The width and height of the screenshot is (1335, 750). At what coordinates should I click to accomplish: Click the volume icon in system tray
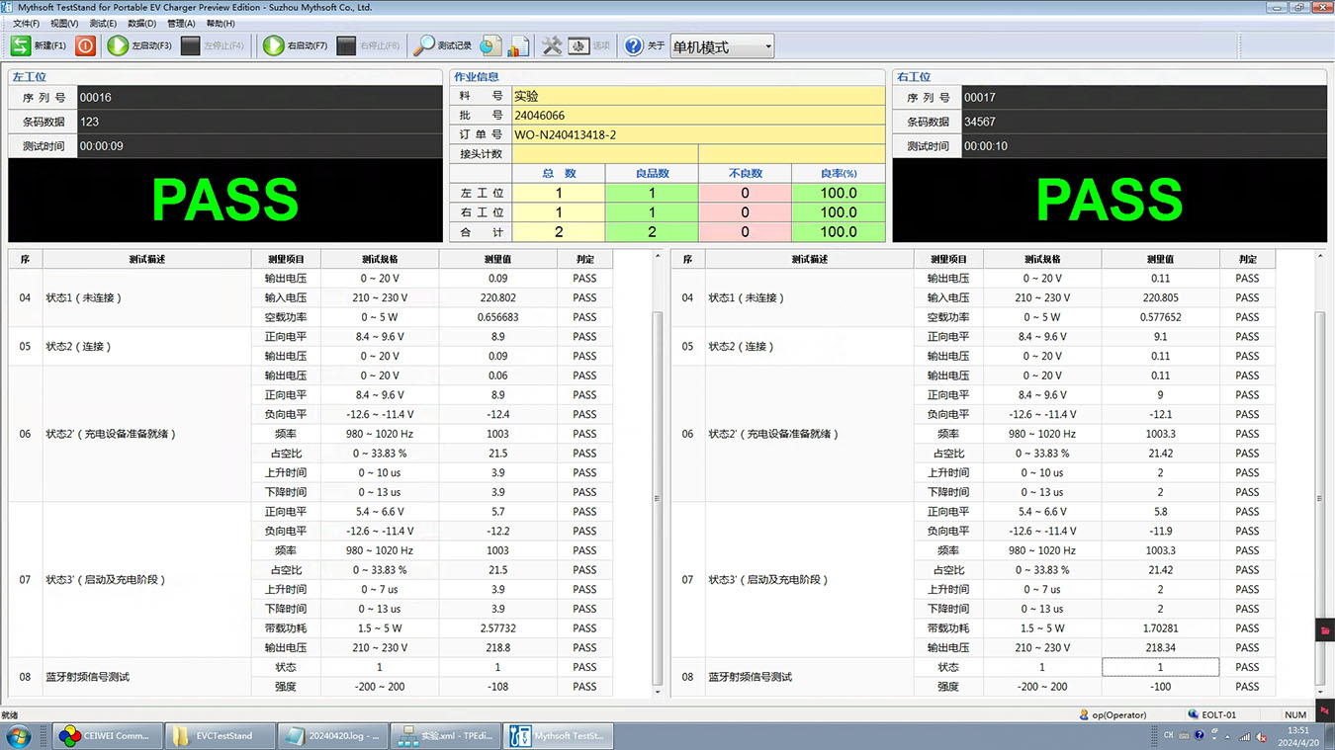[1262, 736]
